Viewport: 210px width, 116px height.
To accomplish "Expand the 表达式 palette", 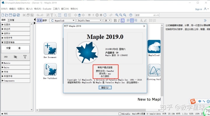I will point(15,29).
